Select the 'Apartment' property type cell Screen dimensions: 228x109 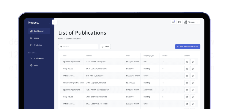(x=148, y=90)
